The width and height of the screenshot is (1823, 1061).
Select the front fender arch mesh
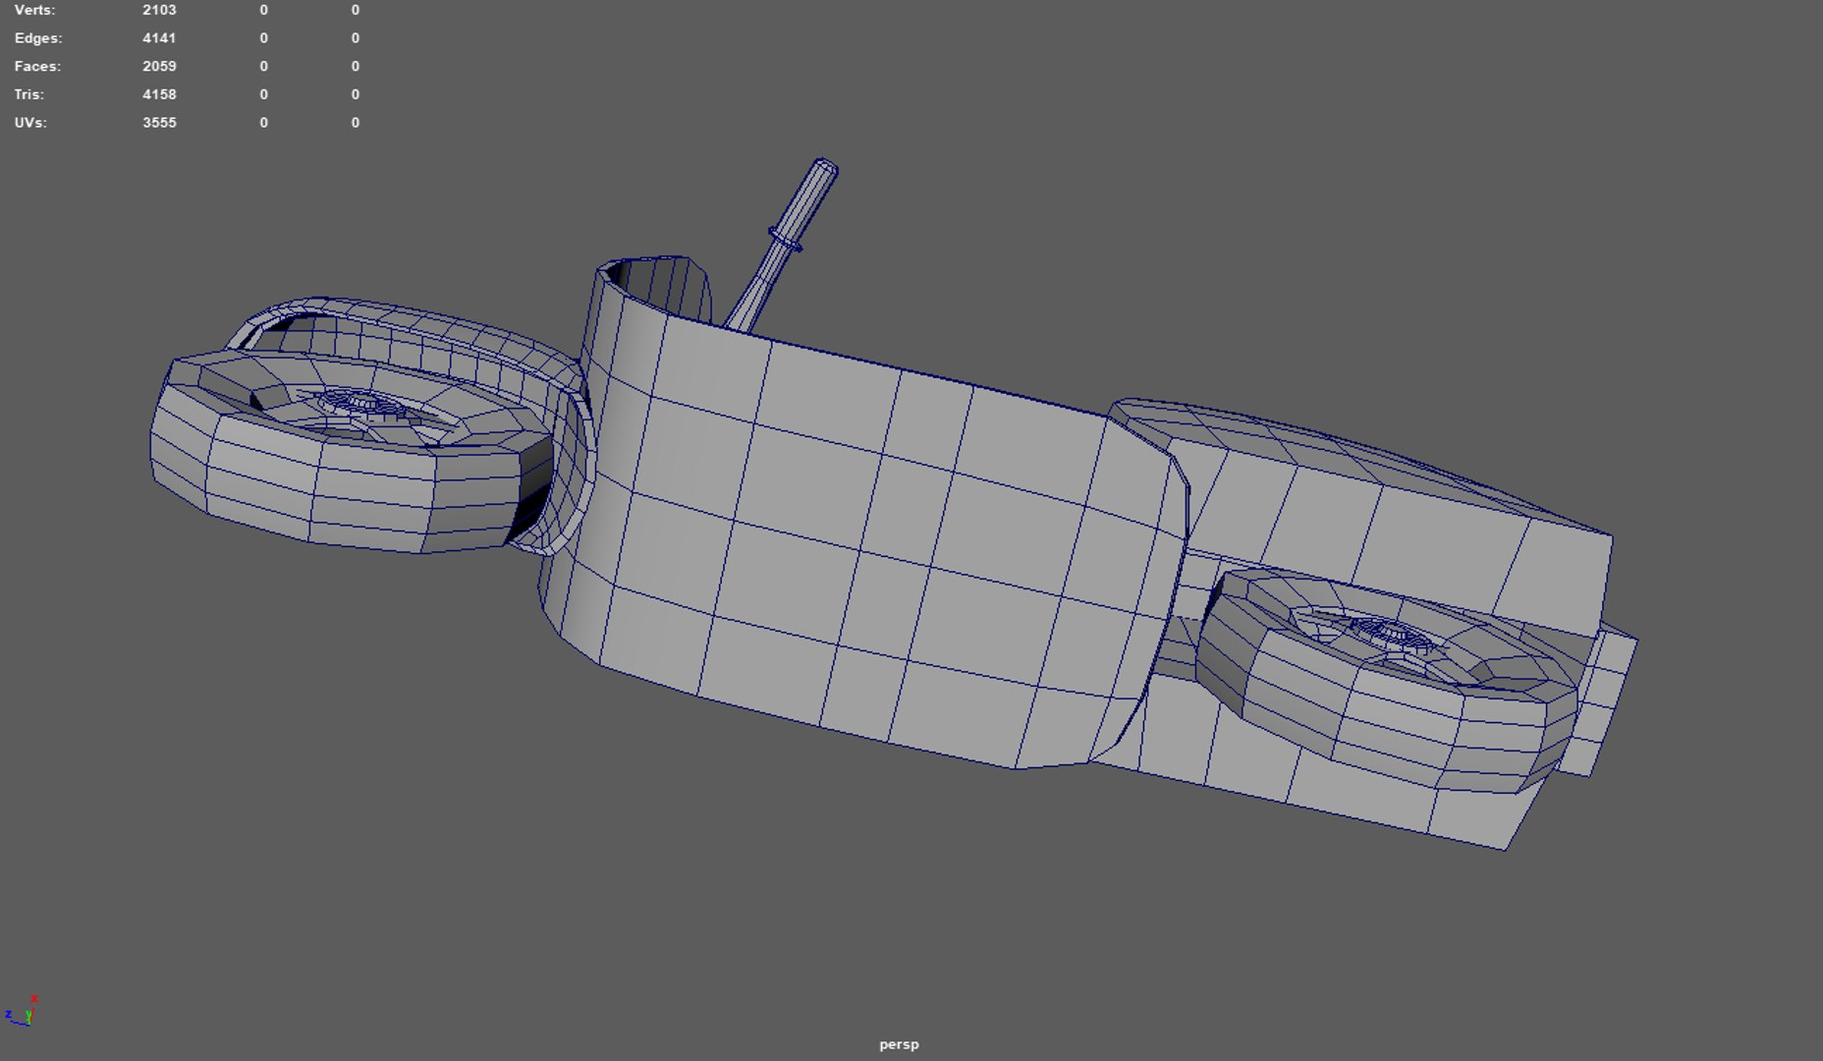click(422, 324)
